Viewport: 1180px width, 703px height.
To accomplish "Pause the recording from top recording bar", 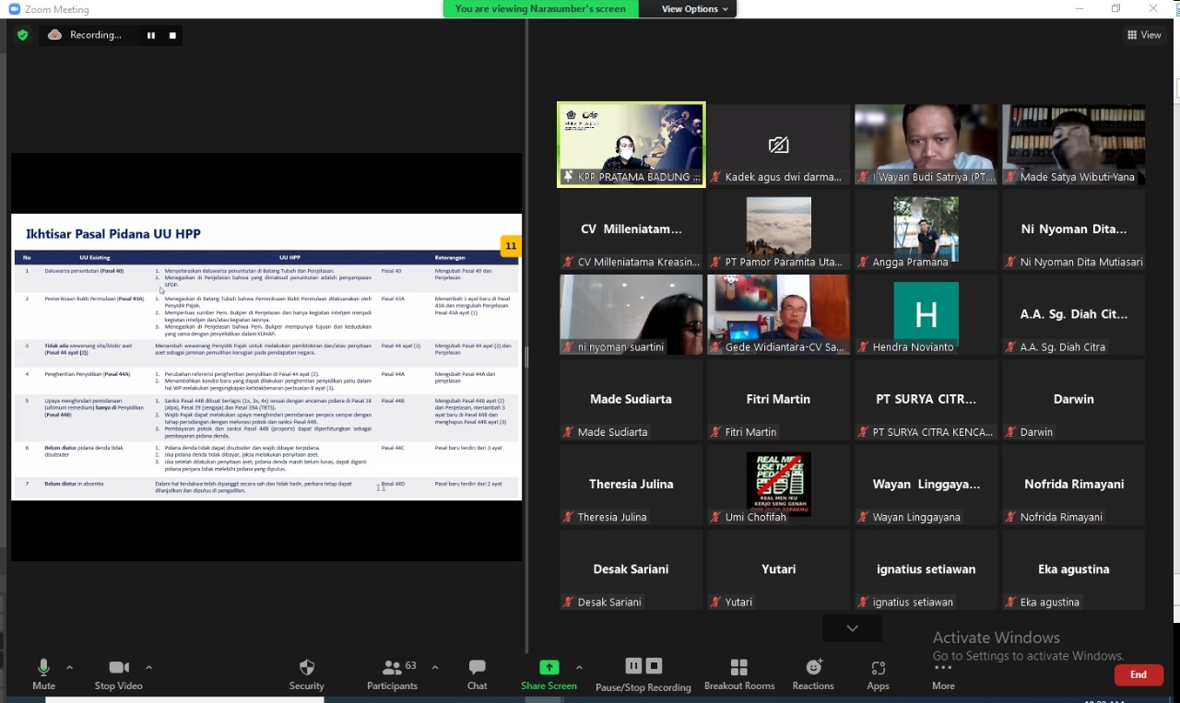I will (151, 35).
